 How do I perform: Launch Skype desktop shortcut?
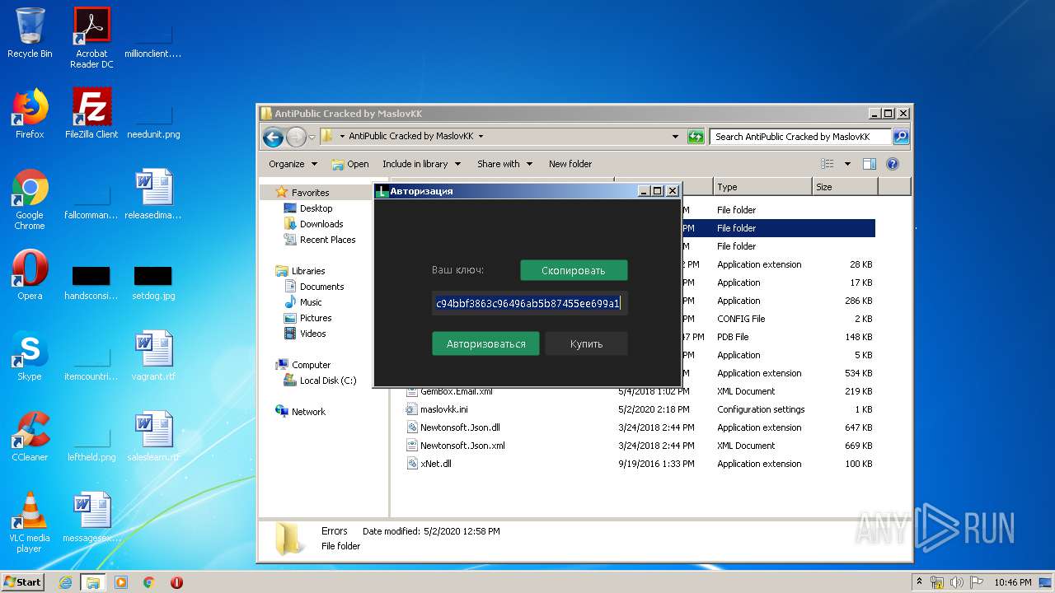[30, 356]
